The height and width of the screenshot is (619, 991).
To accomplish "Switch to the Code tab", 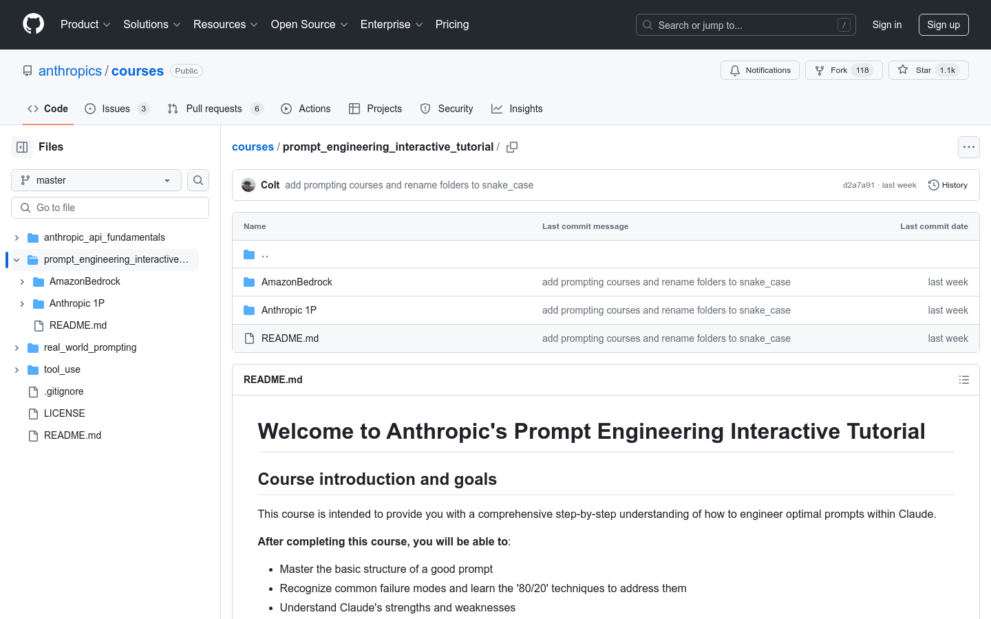I will pyautogui.click(x=48, y=109).
